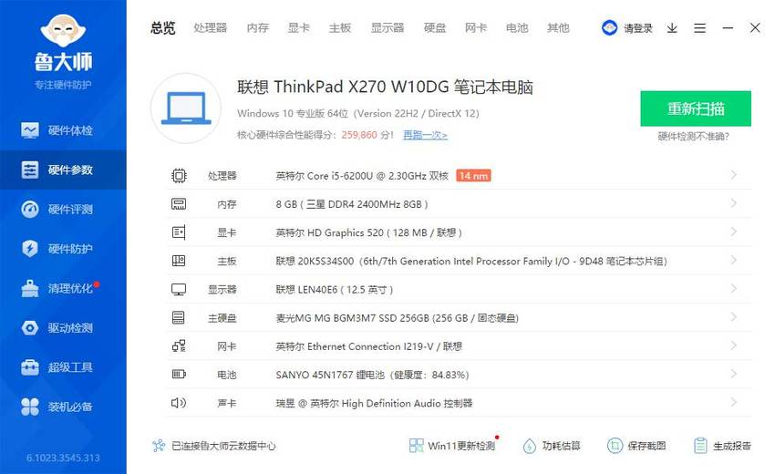Open Win11更新检测 tool
This screenshot has width=775, height=474.
[454, 446]
